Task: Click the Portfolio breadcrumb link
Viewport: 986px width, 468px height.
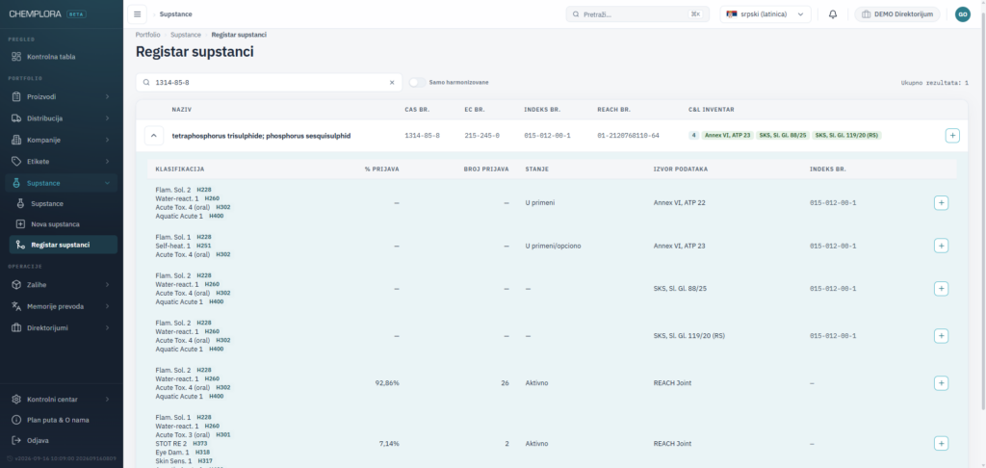Action: tap(147, 35)
